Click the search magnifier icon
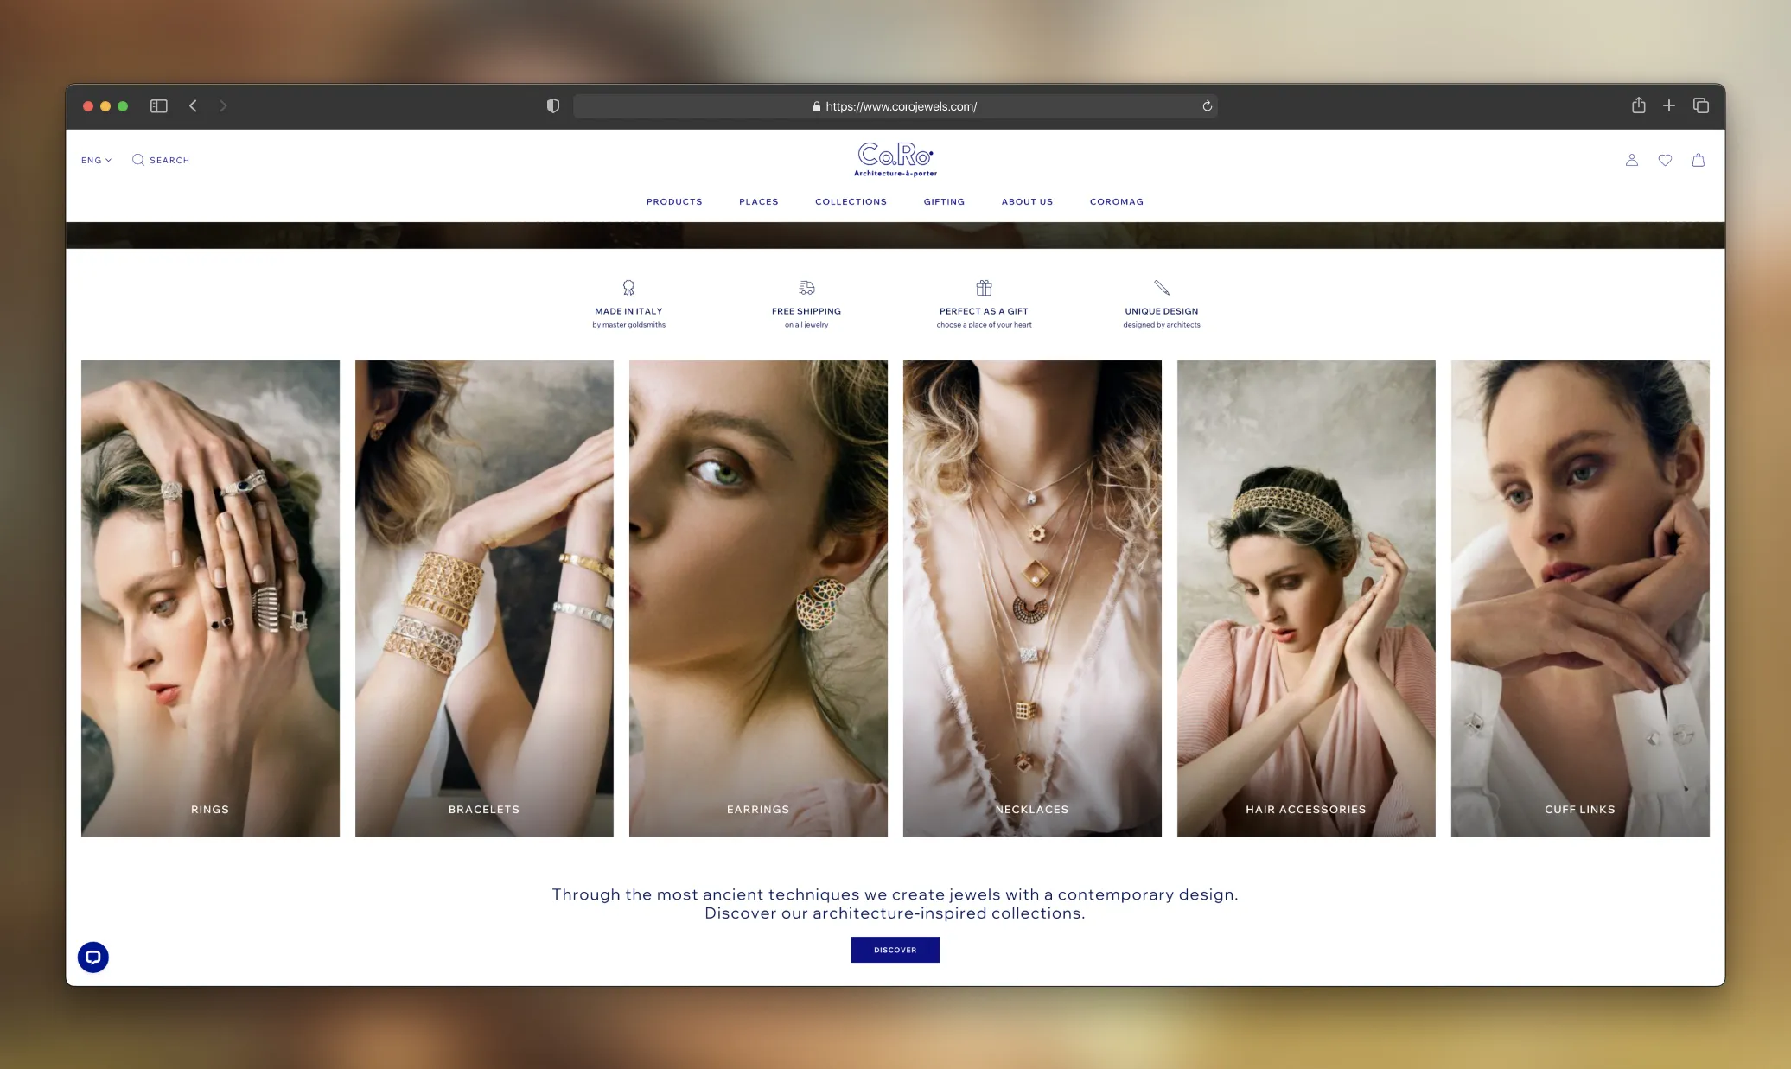Screen dimensions: 1791x1069 pos(138,160)
